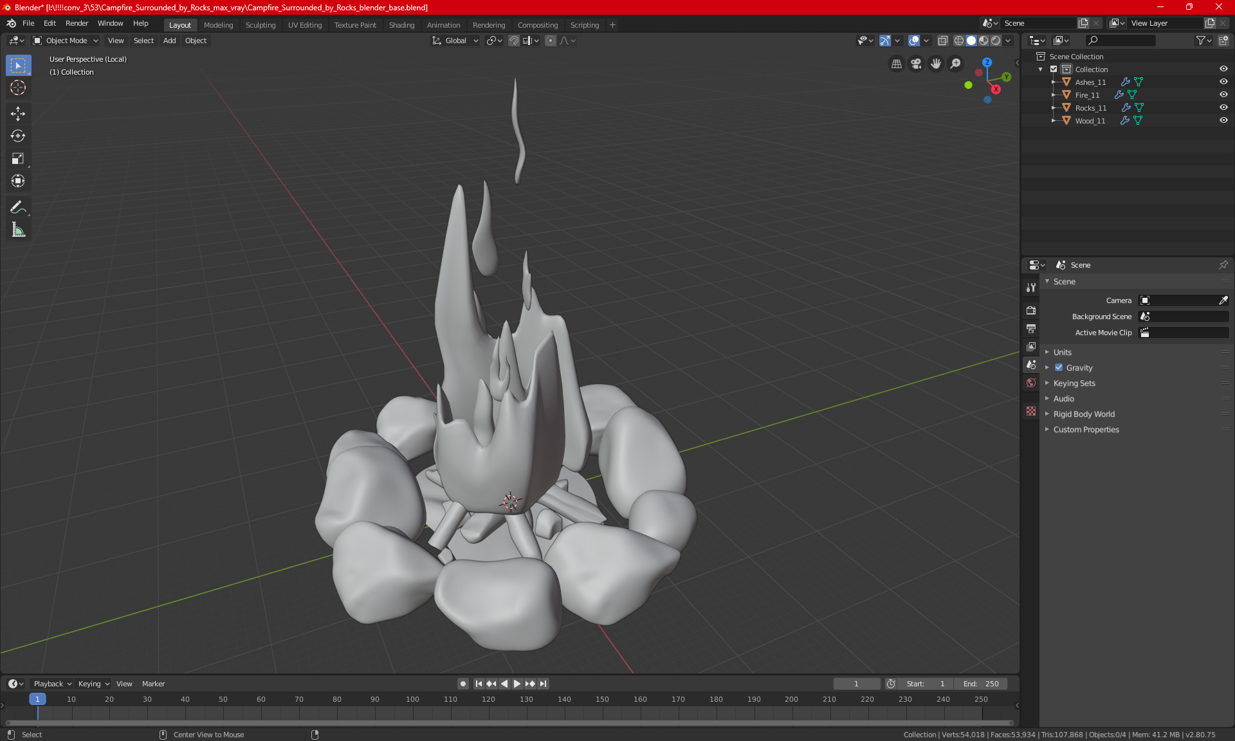
Task: Switch to the Sculpting workspace tab
Action: [x=260, y=25]
